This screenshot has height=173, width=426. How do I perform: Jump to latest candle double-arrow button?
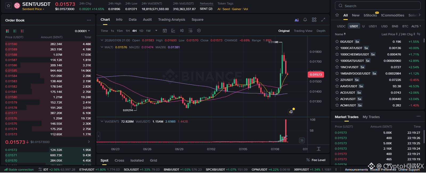302,140
